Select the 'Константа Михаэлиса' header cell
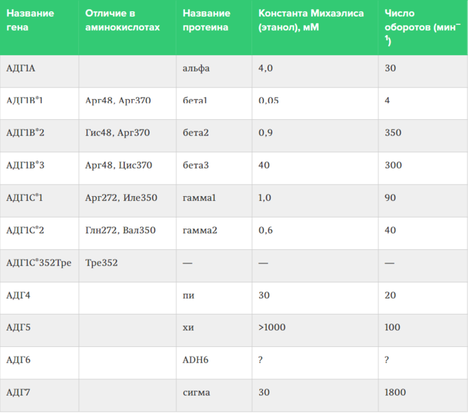Image resolution: width=468 pixels, height=413 pixels. point(315,28)
